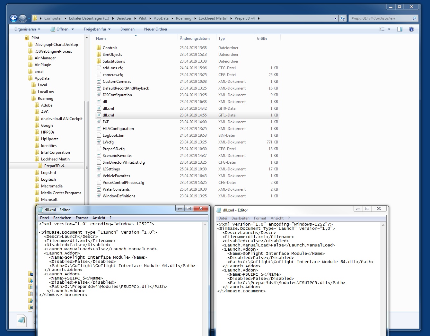The image size is (430, 336).
Task: Open the address bar history dropdown
Action: point(335,18)
